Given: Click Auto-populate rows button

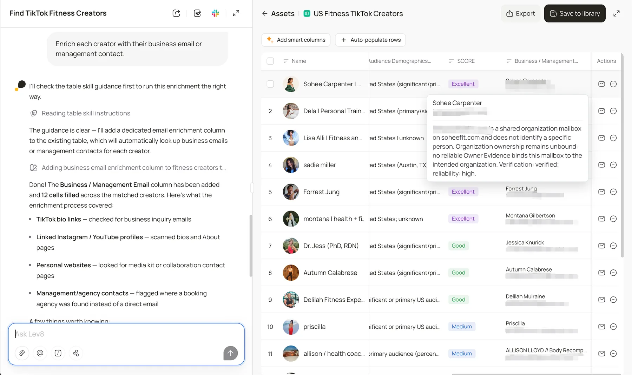Looking at the screenshot, I should click(370, 40).
